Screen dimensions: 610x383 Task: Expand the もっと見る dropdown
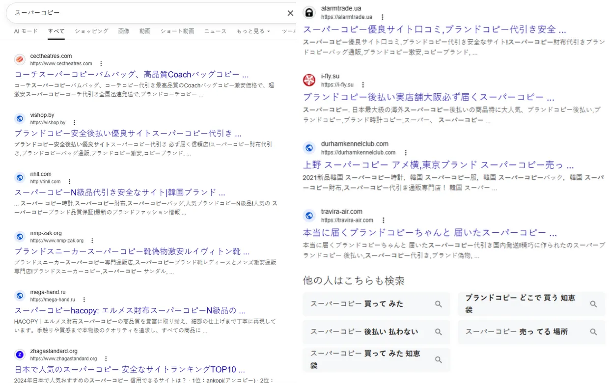(253, 31)
